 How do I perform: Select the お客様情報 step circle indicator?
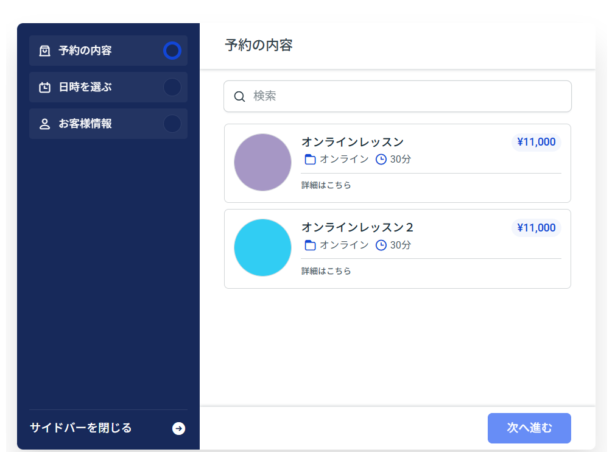[172, 124]
